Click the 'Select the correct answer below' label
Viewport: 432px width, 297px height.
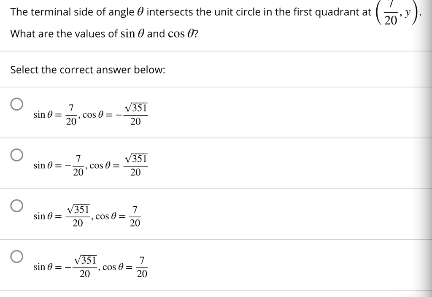[x=88, y=70]
